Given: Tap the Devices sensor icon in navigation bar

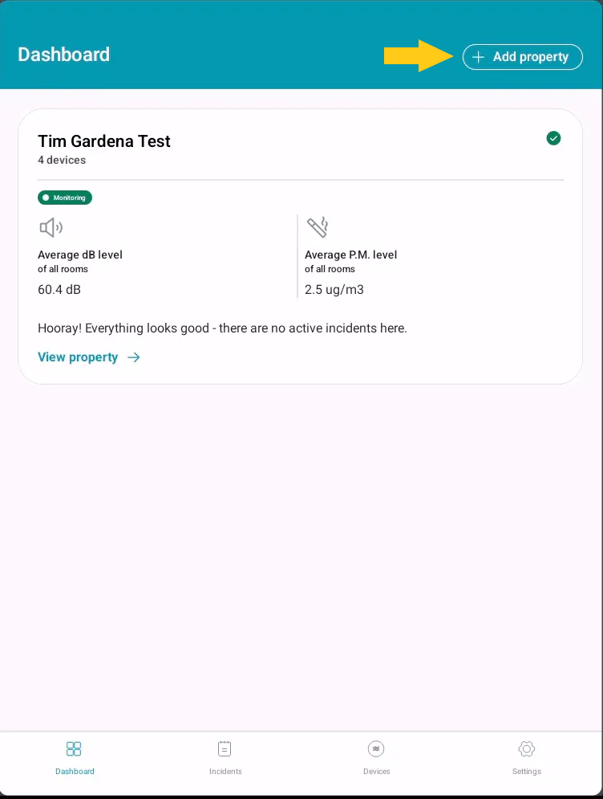Looking at the screenshot, I should click(x=376, y=748).
